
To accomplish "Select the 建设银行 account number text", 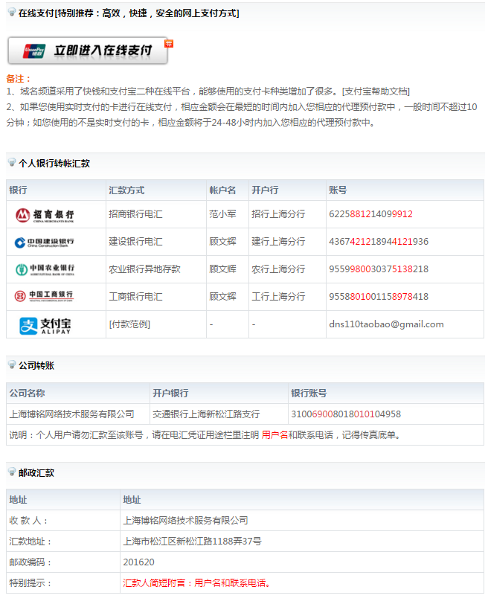I will click(x=378, y=242).
